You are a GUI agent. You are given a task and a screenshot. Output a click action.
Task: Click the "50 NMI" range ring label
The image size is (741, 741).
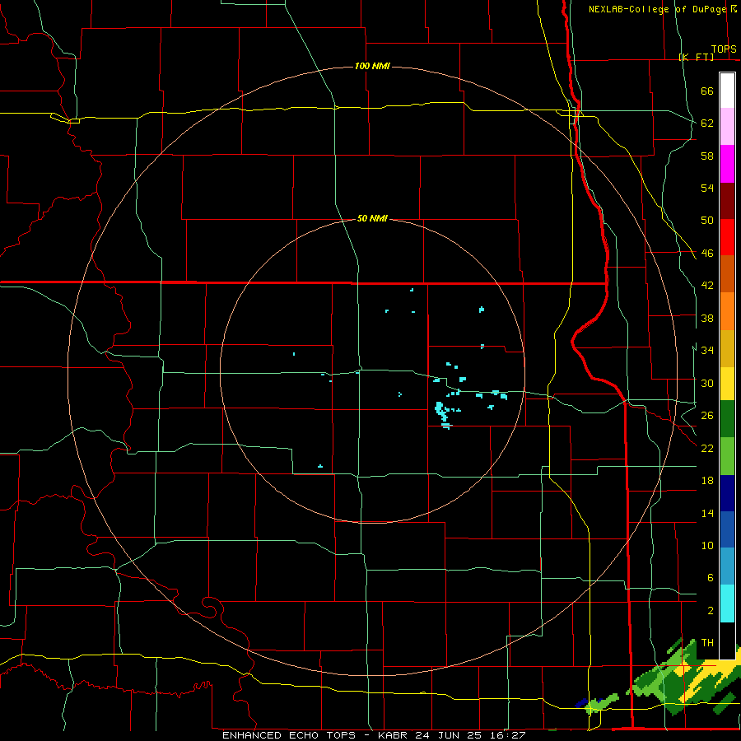(x=372, y=218)
